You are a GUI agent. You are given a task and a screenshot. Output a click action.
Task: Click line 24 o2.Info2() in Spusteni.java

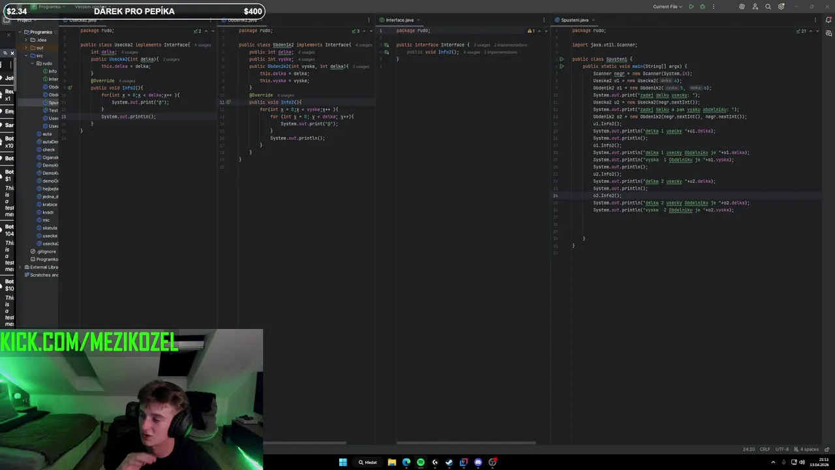[607, 196]
